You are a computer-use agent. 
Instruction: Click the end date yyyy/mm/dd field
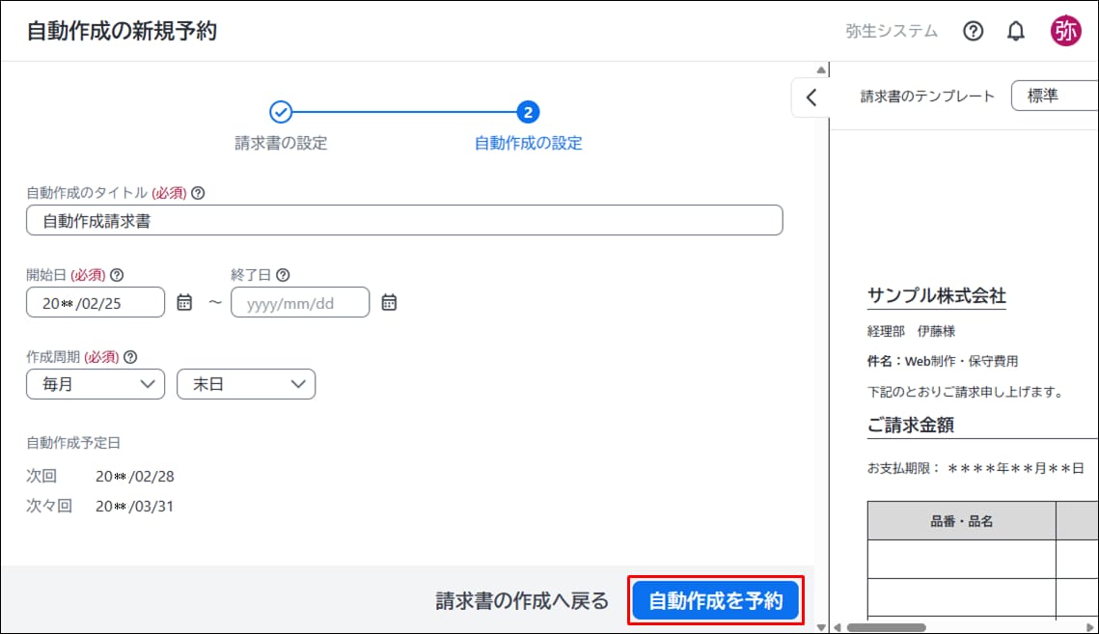(x=300, y=302)
